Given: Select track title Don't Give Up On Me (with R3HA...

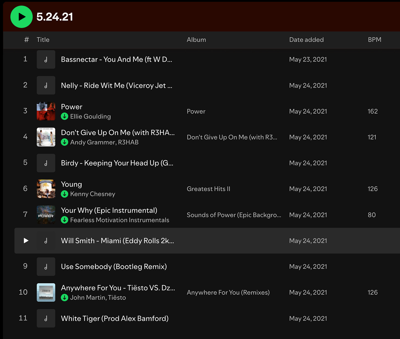Looking at the screenshot, I should (x=118, y=133).
